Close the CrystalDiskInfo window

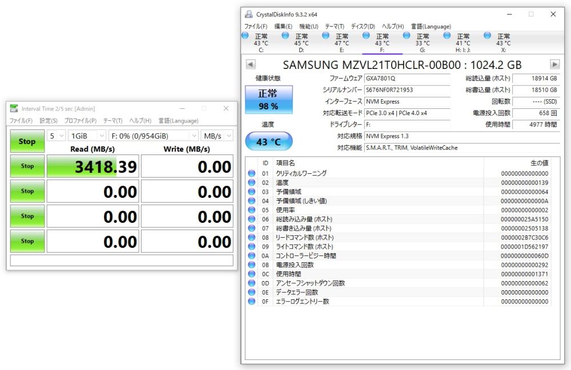click(553, 14)
